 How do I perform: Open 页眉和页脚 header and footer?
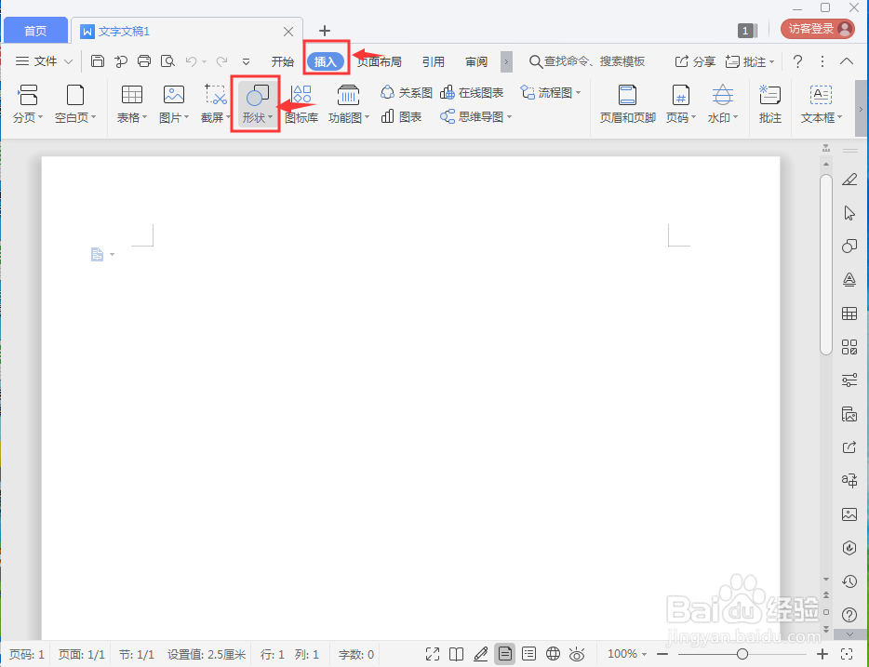(x=627, y=103)
